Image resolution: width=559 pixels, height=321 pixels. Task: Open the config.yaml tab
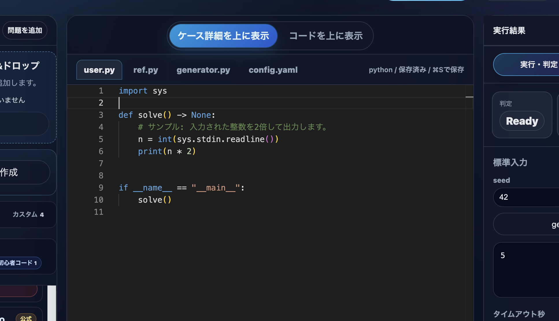coord(273,70)
